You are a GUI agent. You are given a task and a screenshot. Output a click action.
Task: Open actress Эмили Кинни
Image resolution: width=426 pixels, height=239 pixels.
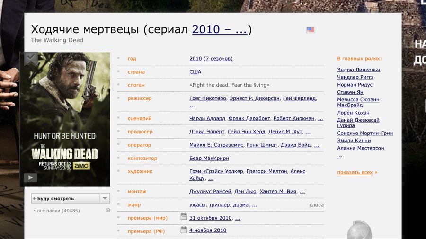tap(354, 141)
